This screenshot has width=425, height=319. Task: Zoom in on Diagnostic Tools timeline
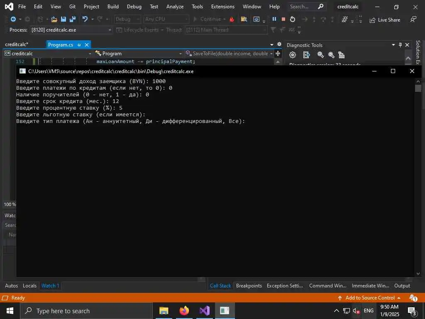pyautogui.click(x=320, y=55)
